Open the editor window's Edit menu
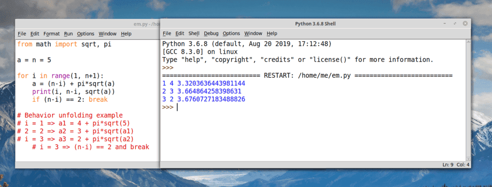 [x=35, y=34]
